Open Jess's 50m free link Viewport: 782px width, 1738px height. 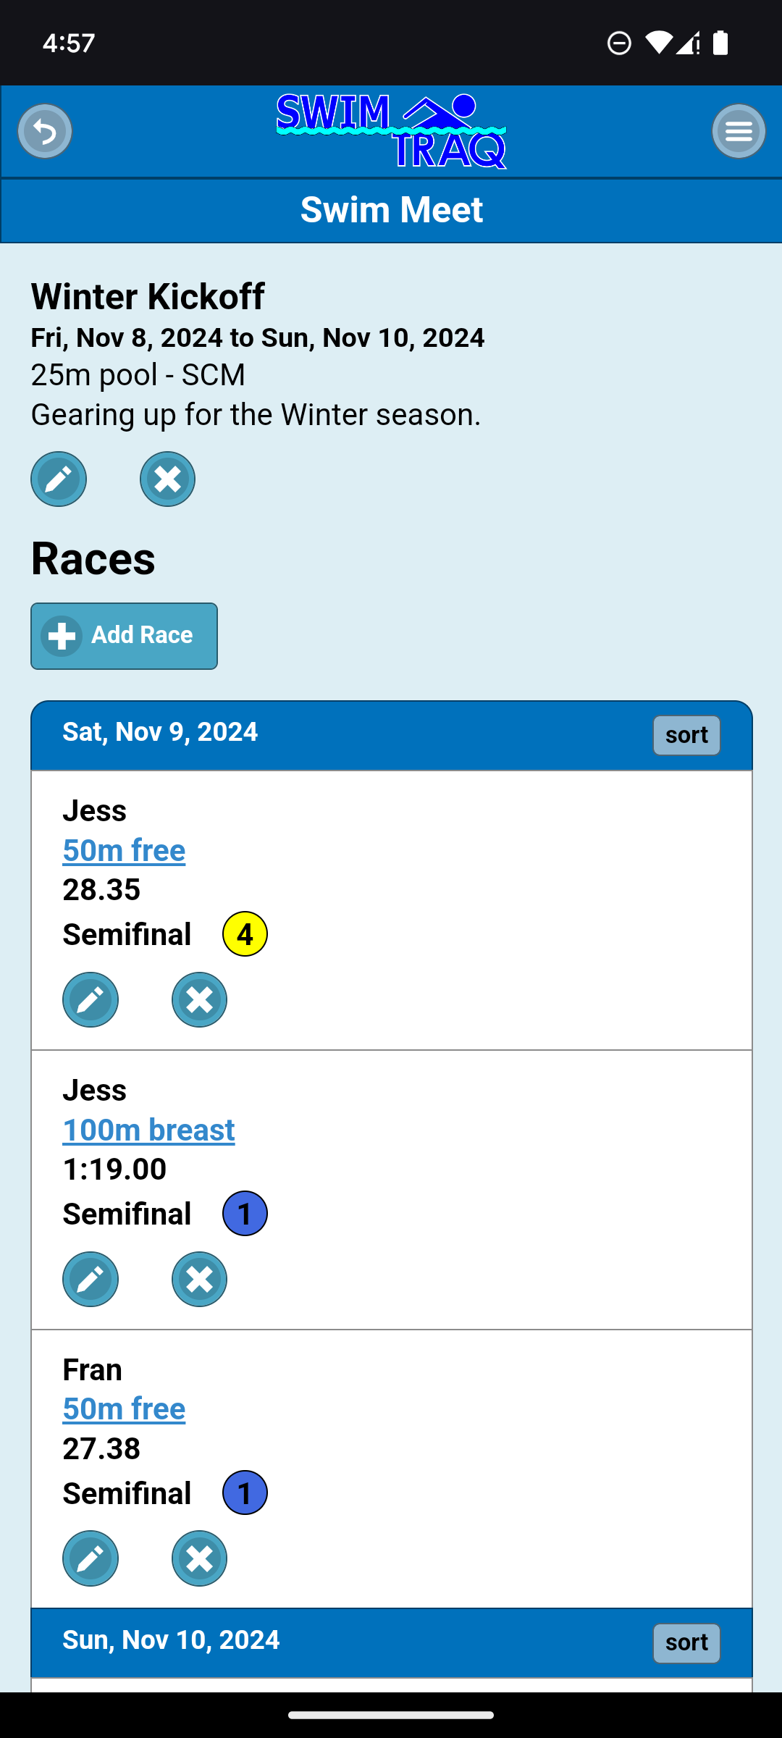(124, 850)
